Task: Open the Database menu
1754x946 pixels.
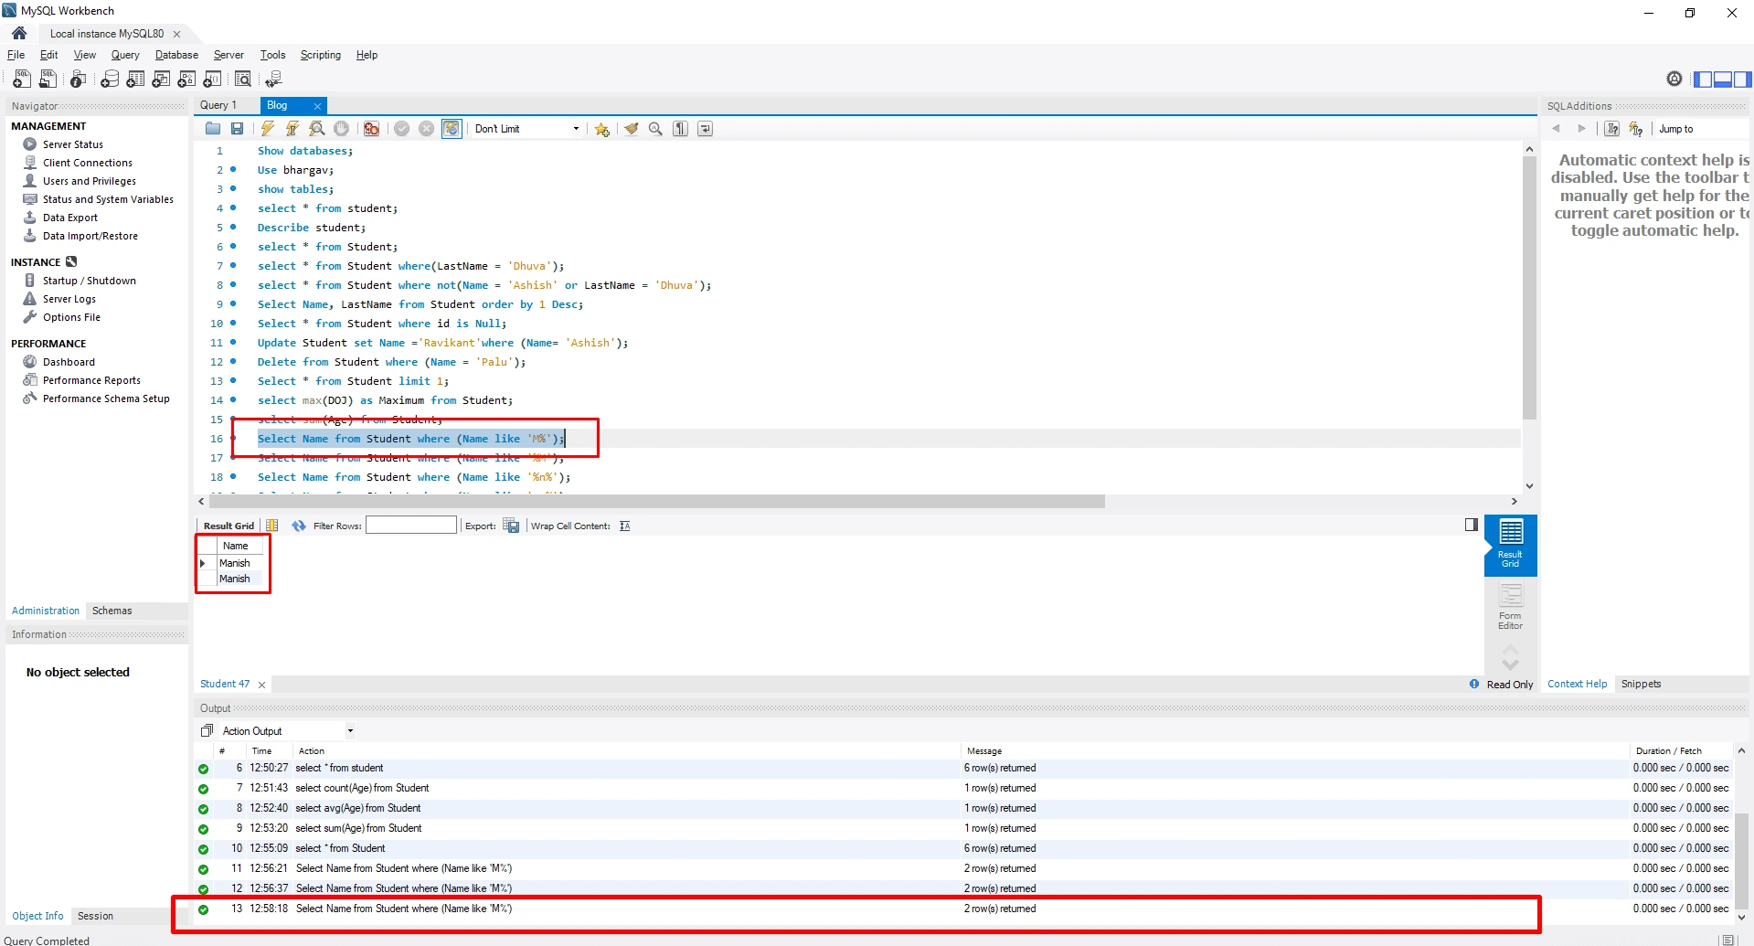Action: click(x=176, y=55)
